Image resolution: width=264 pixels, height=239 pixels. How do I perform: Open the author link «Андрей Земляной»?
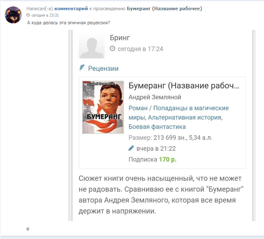tap(155, 97)
